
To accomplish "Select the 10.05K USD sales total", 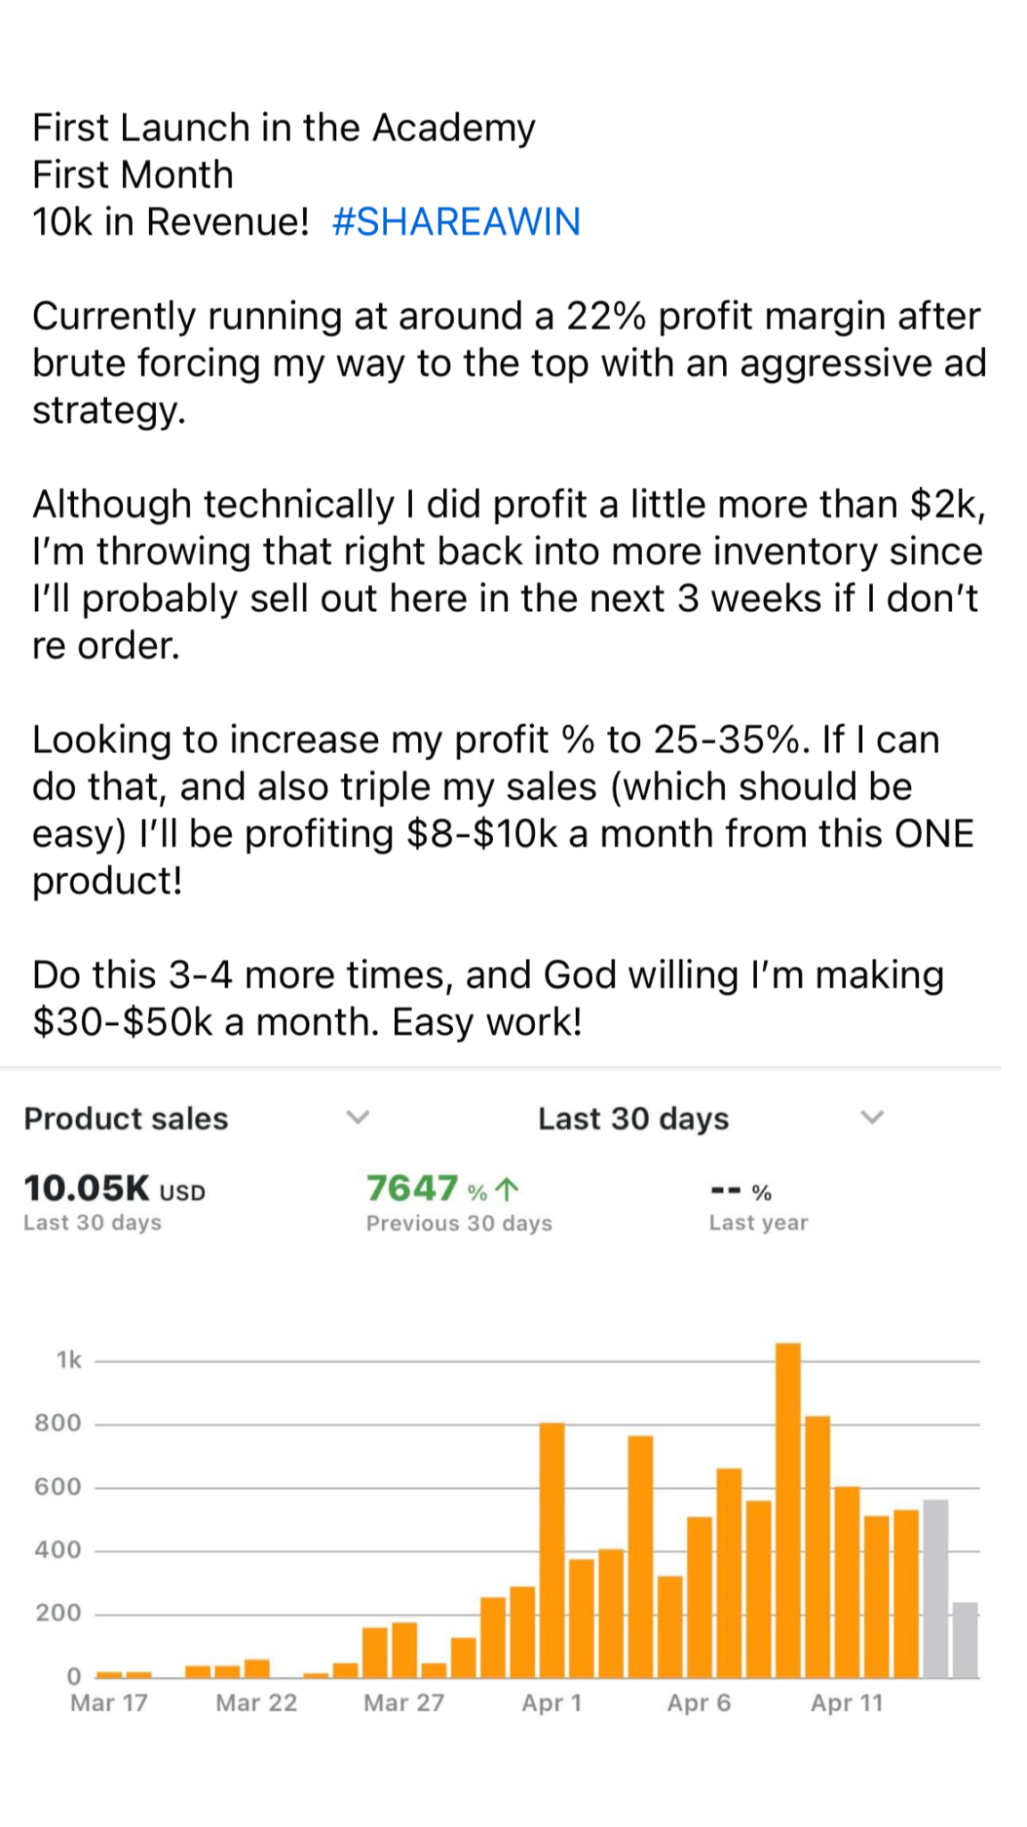I will pyautogui.click(x=114, y=1189).
